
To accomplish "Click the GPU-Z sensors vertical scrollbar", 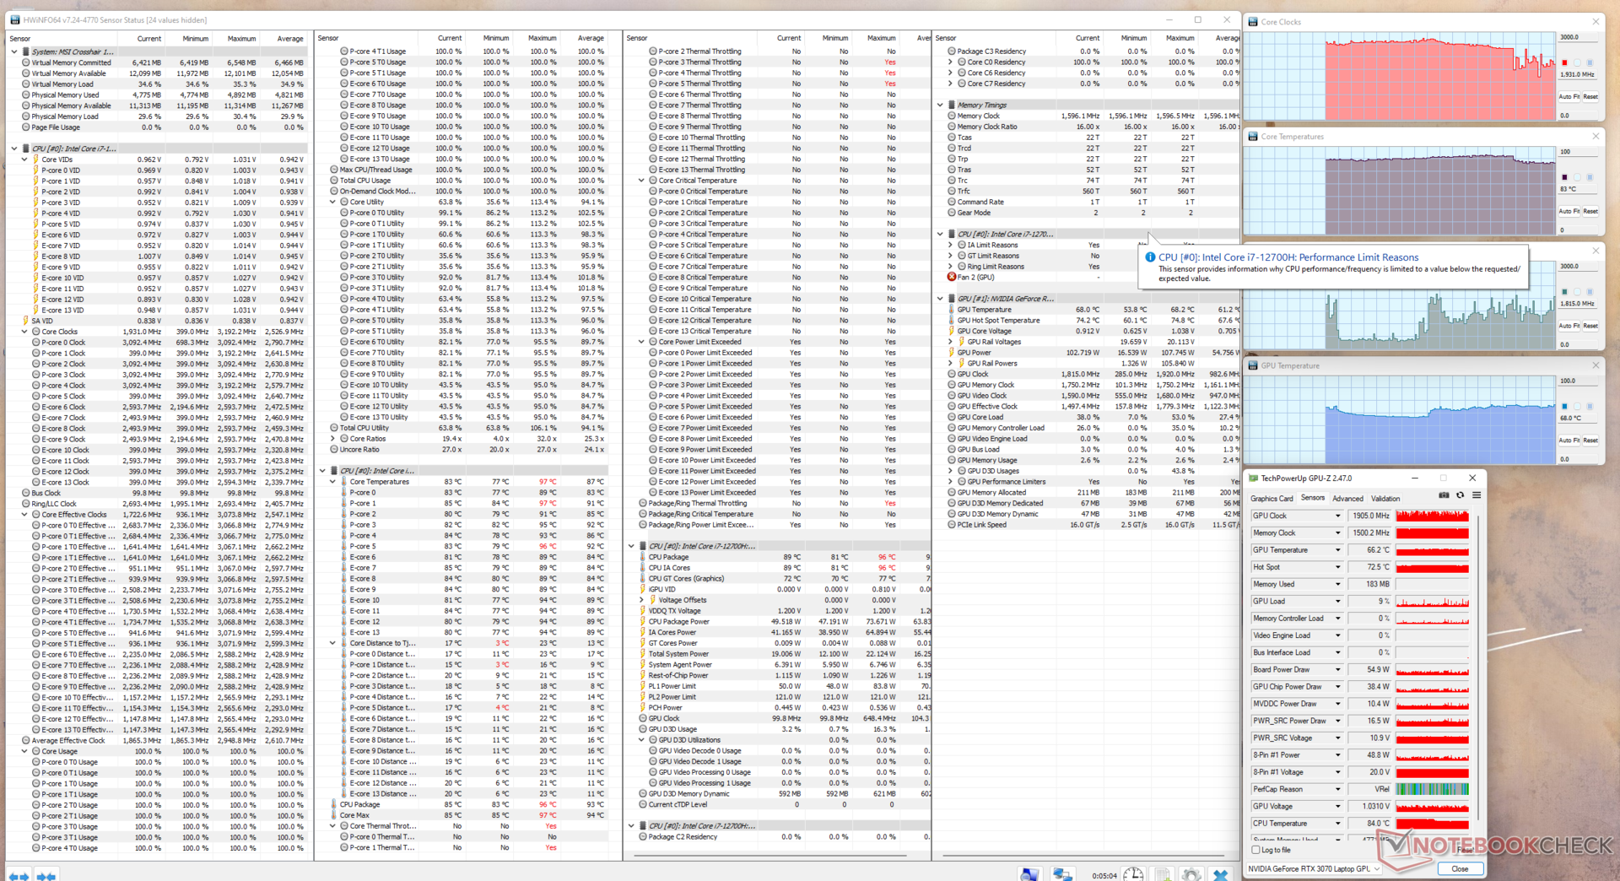I will tap(1477, 667).
